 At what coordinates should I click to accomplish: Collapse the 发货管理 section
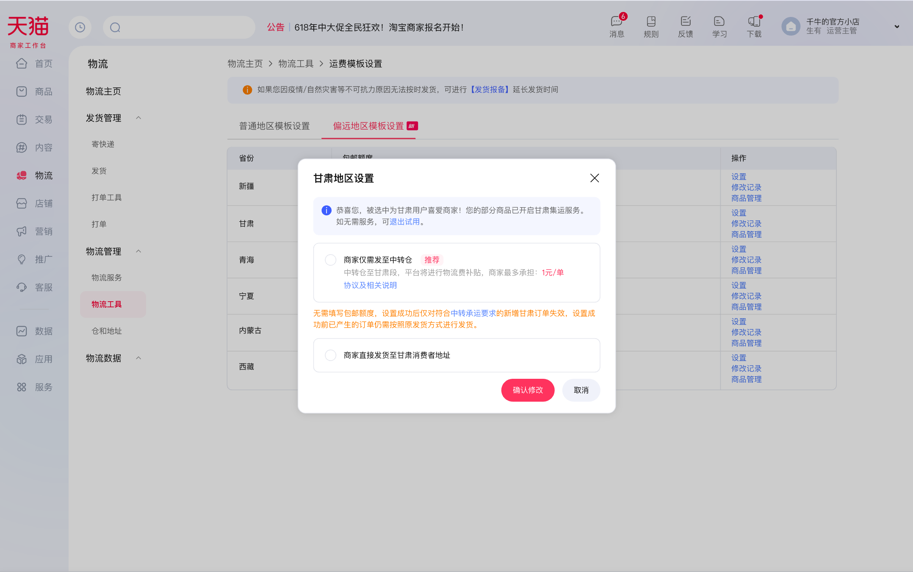tap(138, 118)
